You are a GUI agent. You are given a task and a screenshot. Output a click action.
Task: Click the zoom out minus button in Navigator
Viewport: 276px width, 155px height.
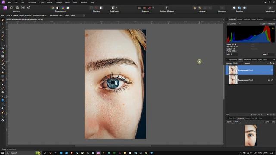pos(233,122)
